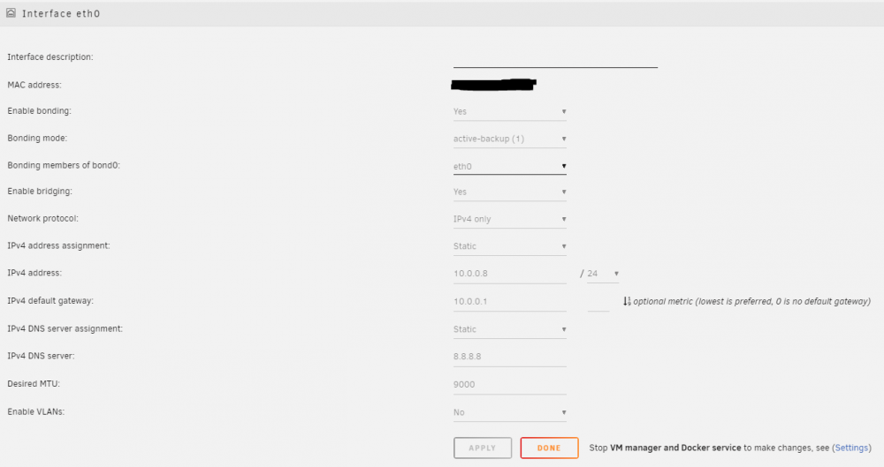
Task: Click the metric sort icon beside gateway
Action: click(x=627, y=301)
